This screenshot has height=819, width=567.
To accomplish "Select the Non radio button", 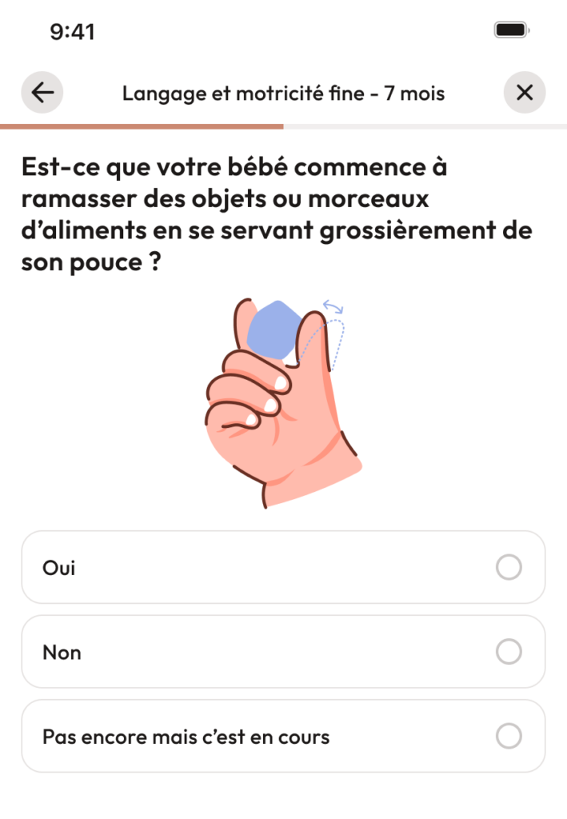I will [509, 652].
